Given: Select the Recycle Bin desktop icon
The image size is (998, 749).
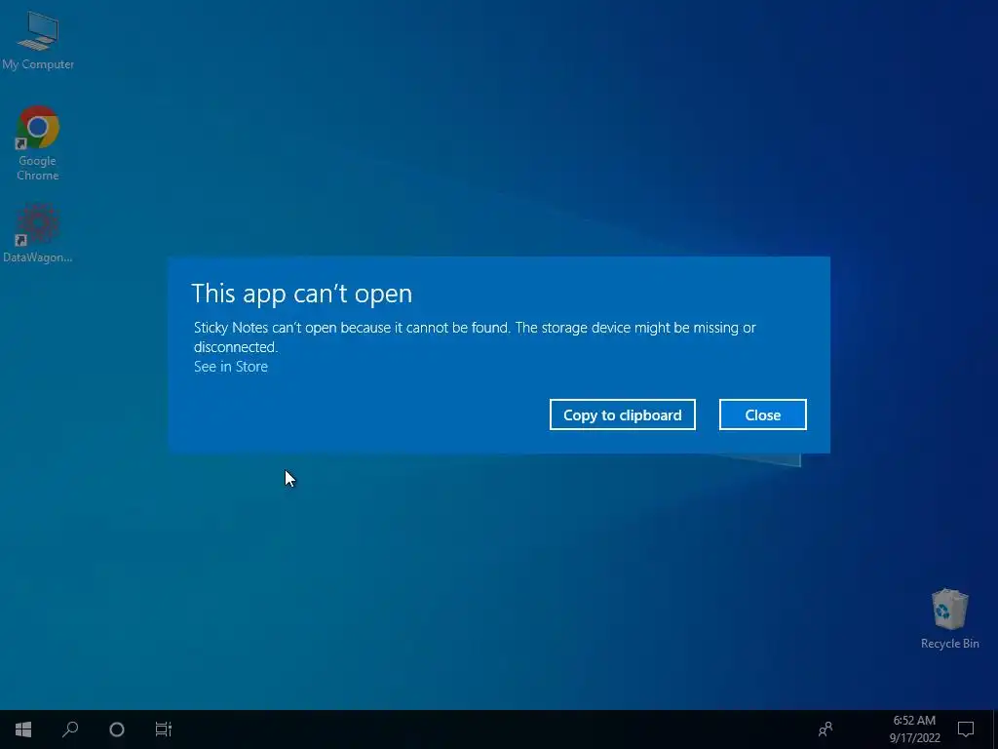Looking at the screenshot, I should [x=949, y=617].
